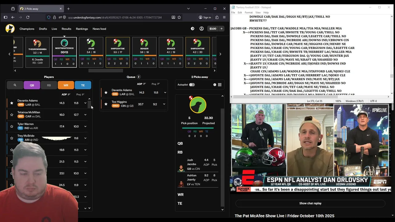Open the Live nav item
This screenshot has width=395, height=222.
coord(54,29)
